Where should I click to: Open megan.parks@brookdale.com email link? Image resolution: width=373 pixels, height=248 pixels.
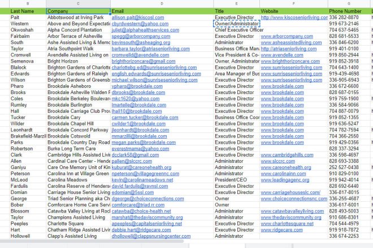pyautogui.click(x=144, y=143)
